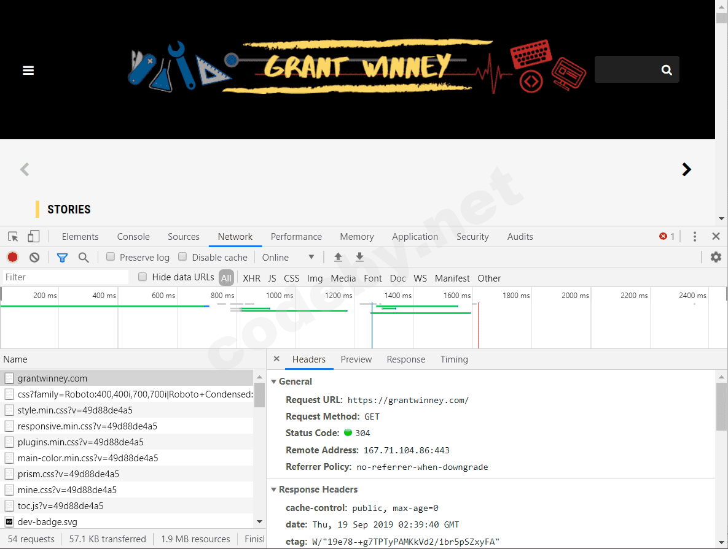This screenshot has height=549, width=728.
Task: Open the DevTools three-dot customize menu
Action: 695,237
